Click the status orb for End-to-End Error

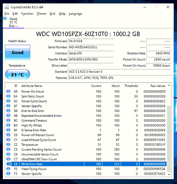point(8,111)
